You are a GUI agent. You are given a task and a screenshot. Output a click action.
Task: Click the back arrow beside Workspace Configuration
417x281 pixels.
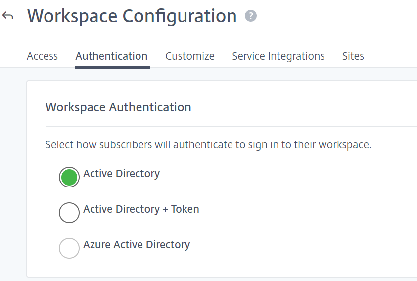click(x=7, y=16)
